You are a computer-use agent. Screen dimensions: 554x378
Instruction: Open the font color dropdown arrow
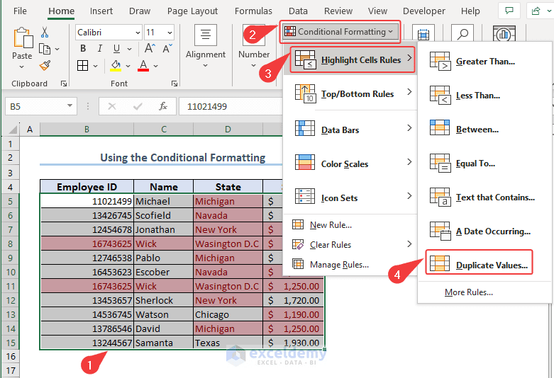coord(155,66)
